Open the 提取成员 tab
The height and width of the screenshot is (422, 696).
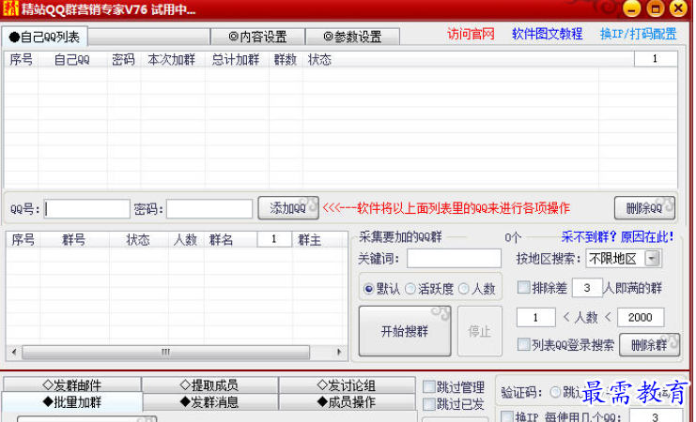tap(209, 384)
